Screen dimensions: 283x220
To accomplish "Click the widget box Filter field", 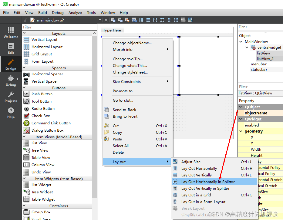I will [x=59, y=27].
